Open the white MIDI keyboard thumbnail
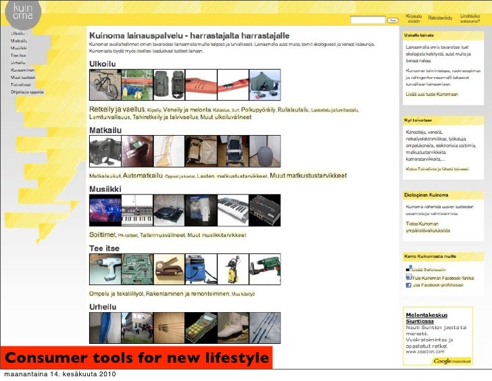492x381 pixels. click(x=232, y=210)
